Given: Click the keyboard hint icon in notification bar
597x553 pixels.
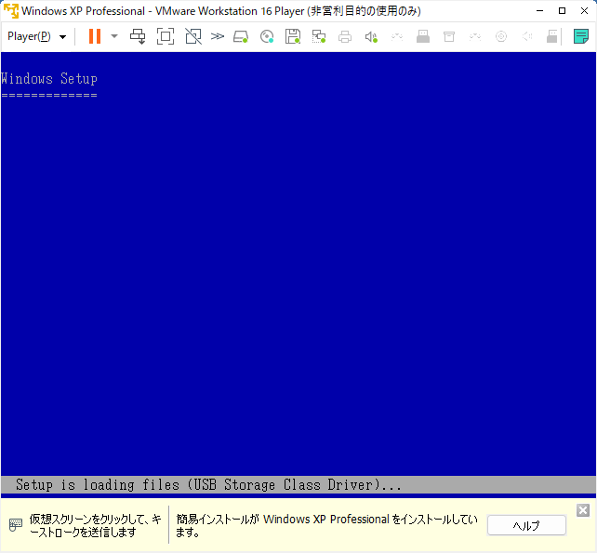Looking at the screenshot, I should click(x=16, y=525).
